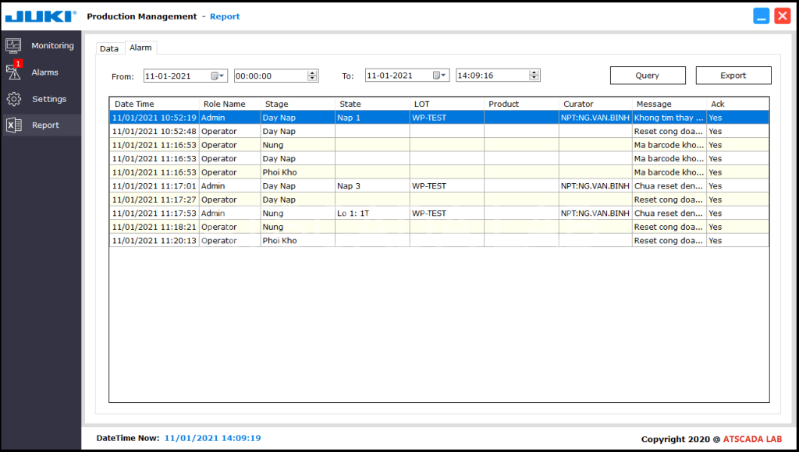Screen dimensions: 799x452
Task: Open the Settings gear icon
Action: [14, 99]
